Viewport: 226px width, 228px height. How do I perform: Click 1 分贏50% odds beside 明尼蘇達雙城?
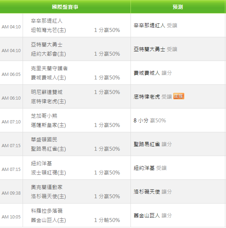point(107,92)
